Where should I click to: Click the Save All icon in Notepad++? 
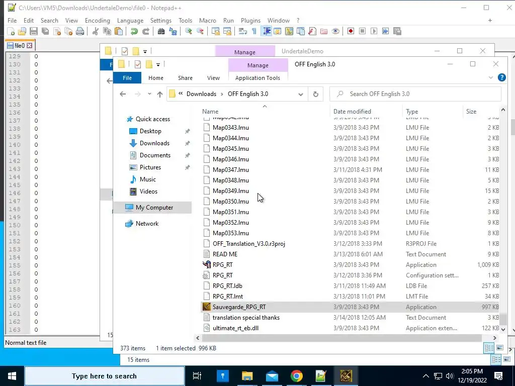pos(45,31)
